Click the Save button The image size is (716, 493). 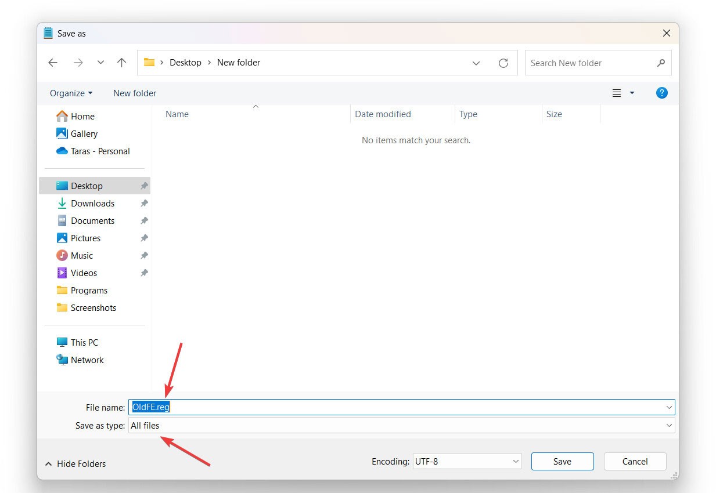click(x=562, y=462)
